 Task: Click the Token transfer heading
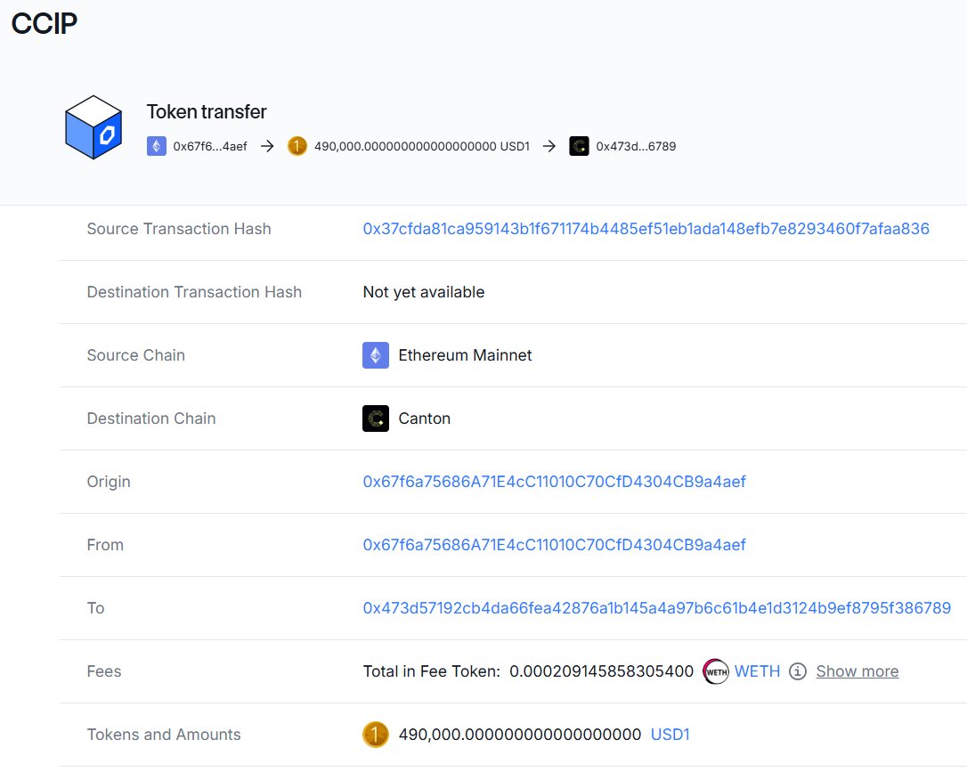point(207,111)
